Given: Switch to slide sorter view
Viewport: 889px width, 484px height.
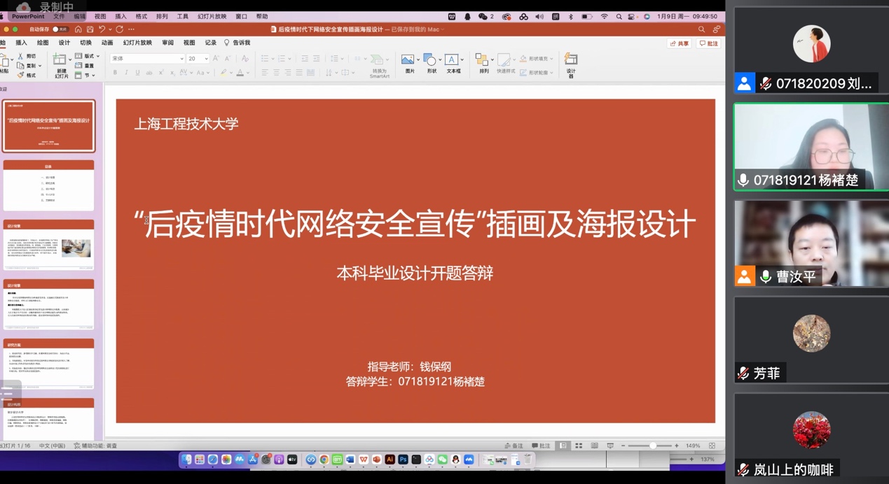Looking at the screenshot, I should click(x=579, y=446).
